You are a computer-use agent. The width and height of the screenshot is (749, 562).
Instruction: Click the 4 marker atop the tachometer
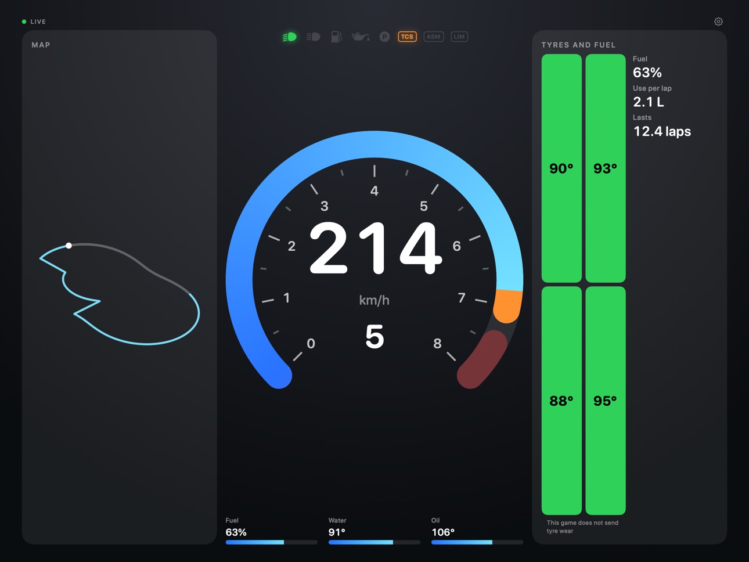pos(375,190)
